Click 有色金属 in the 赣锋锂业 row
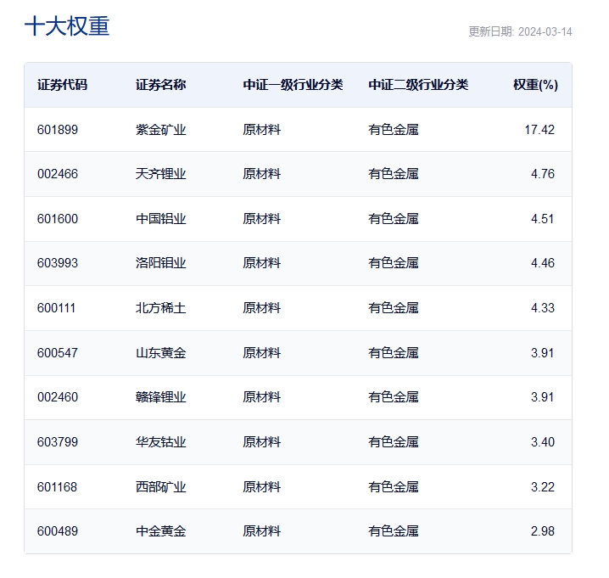609x578 pixels. pos(394,397)
